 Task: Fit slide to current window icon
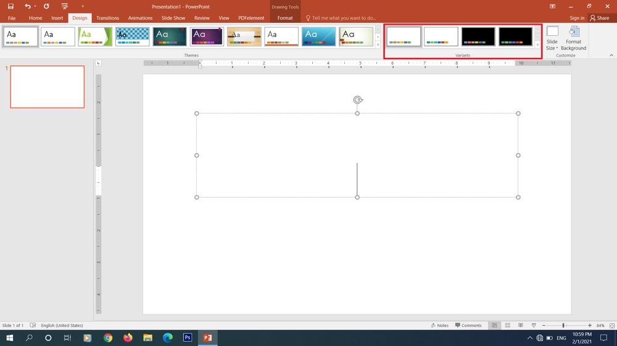click(611, 325)
